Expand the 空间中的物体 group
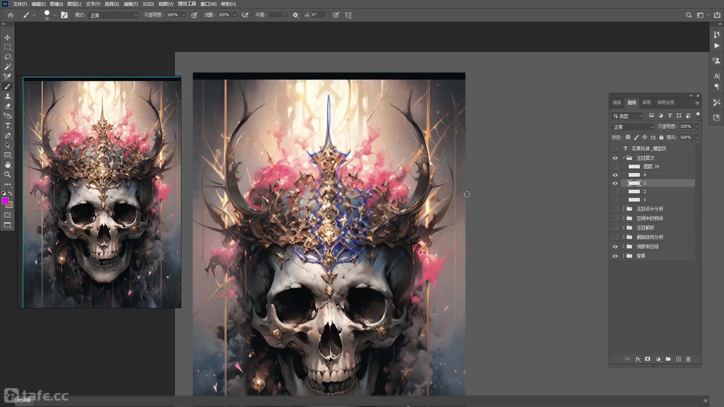The width and height of the screenshot is (724, 407). click(623, 218)
